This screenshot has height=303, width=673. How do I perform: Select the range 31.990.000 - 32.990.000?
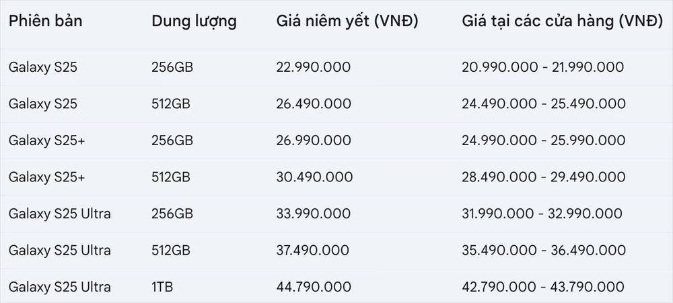pyautogui.click(x=542, y=214)
